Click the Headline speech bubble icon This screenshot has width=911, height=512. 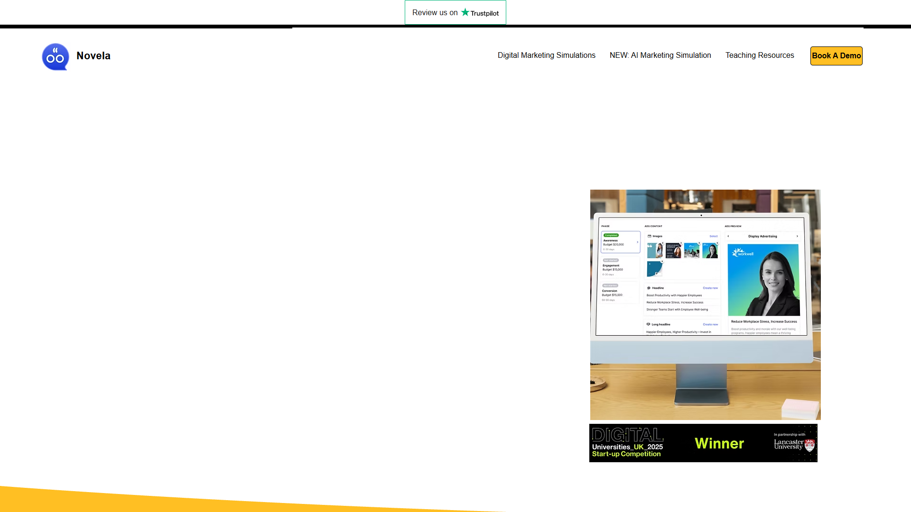click(649, 288)
